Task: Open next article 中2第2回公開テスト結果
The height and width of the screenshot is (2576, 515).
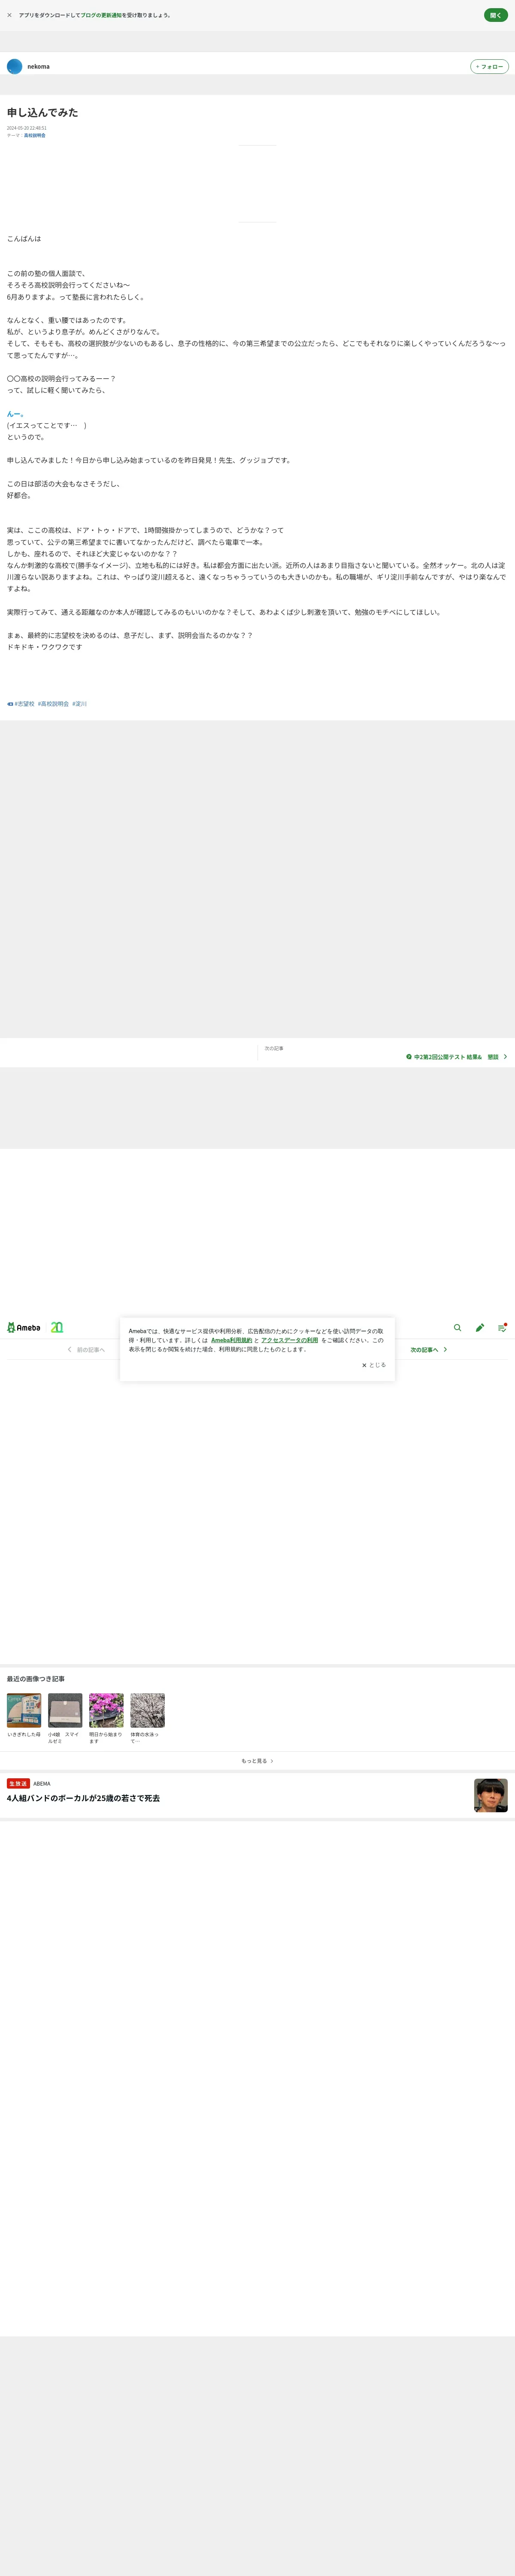Action: tap(456, 1057)
